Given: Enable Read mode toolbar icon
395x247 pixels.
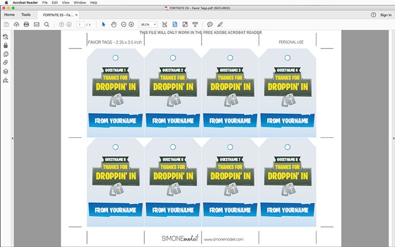Looking at the screenshot, I should (195, 24).
